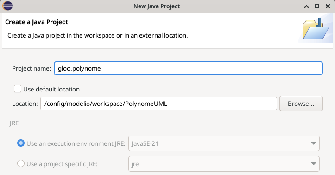Expand the jre project specific combo box
This screenshot has height=175, width=335.
point(224,164)
